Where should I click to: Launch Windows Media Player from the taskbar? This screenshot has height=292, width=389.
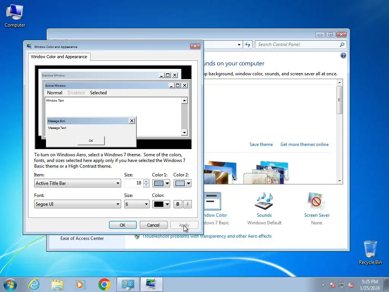(x=81, y=284)
